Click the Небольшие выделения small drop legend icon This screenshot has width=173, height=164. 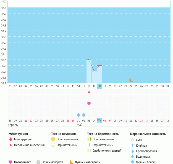click(x=11, y=145)
